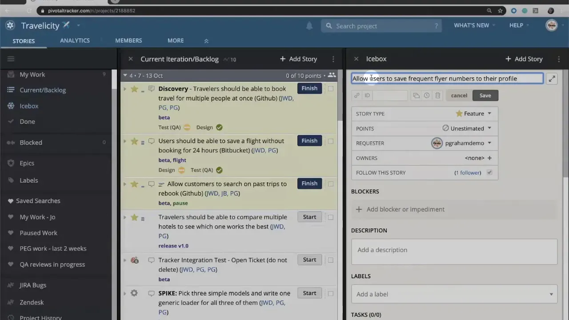Save the frequent flyer story
The image size is (569, 320).
(x=485, y=95)
